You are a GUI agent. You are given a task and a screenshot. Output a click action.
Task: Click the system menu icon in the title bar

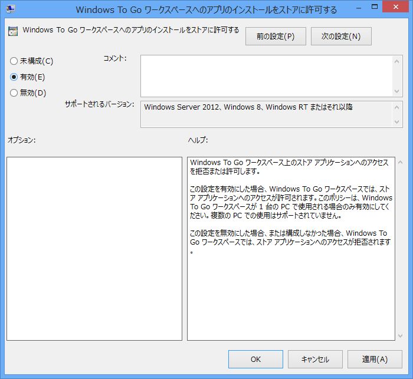[11, 9]
